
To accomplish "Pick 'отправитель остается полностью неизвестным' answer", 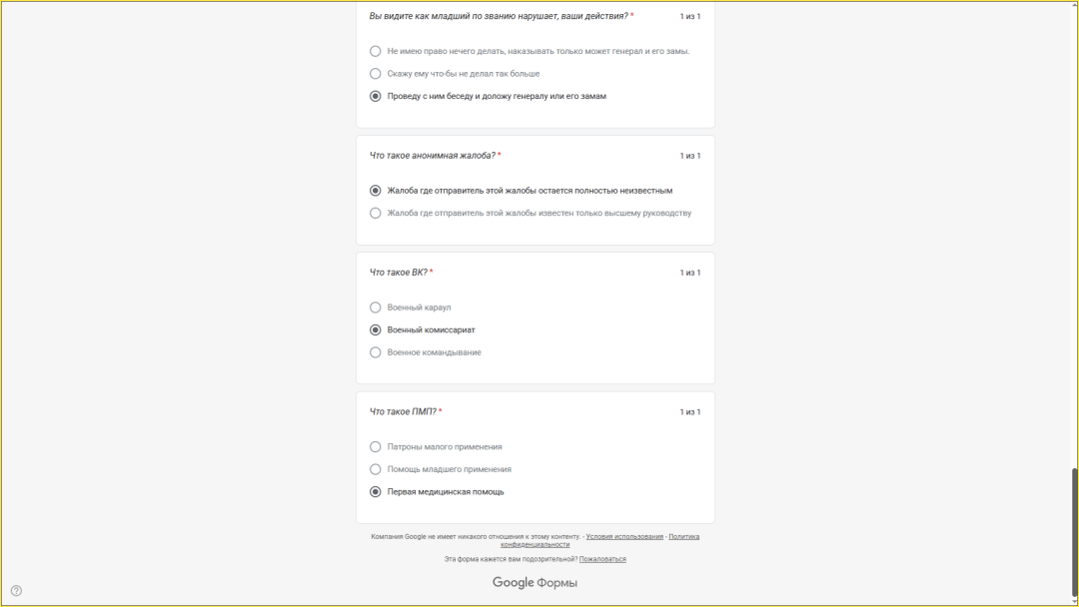I will click(376, 191).
